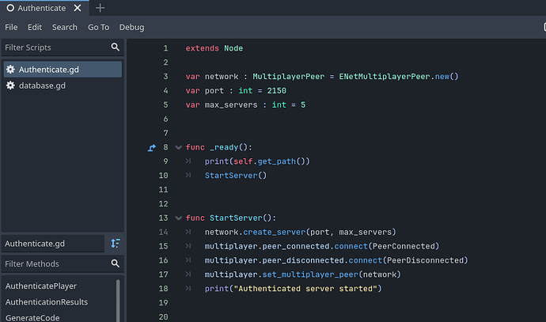Open the File menu

(11, 27)
